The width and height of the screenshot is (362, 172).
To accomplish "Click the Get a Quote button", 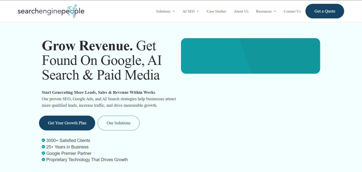I will 325,11.
